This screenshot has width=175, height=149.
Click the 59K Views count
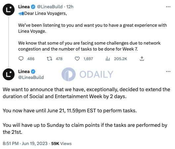[x=62, y=143]
